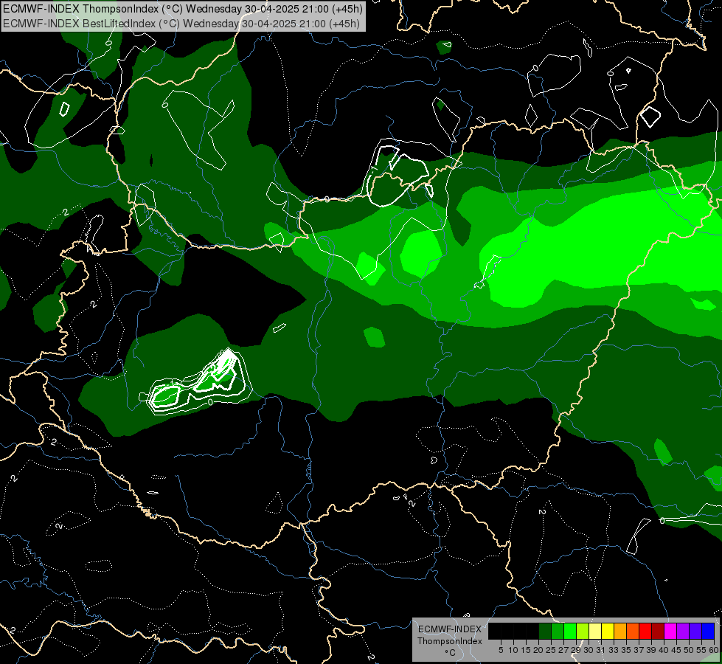Click the legend label 'ECMWF-INDEX'
The height and width of the screenshot is (664, 722).
[x=450, y=629]
